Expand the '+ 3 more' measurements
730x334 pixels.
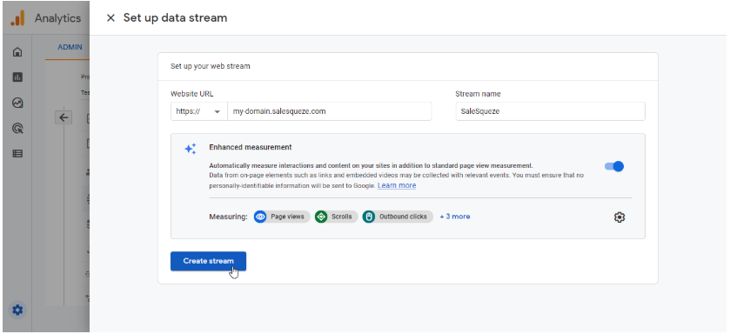[455, 217]
